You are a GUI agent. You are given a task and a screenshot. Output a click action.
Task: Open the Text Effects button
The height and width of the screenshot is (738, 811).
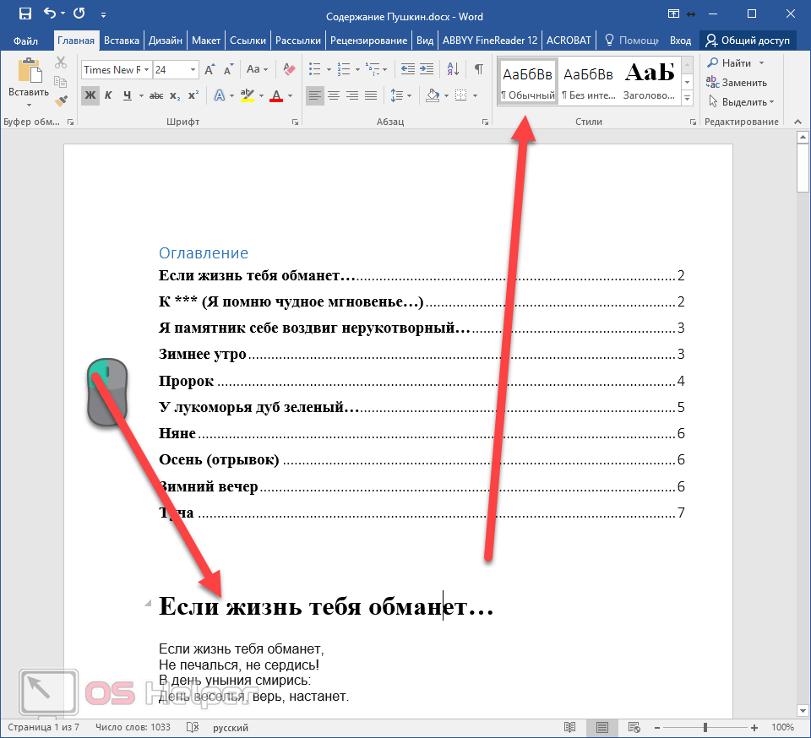coord(220,95)
